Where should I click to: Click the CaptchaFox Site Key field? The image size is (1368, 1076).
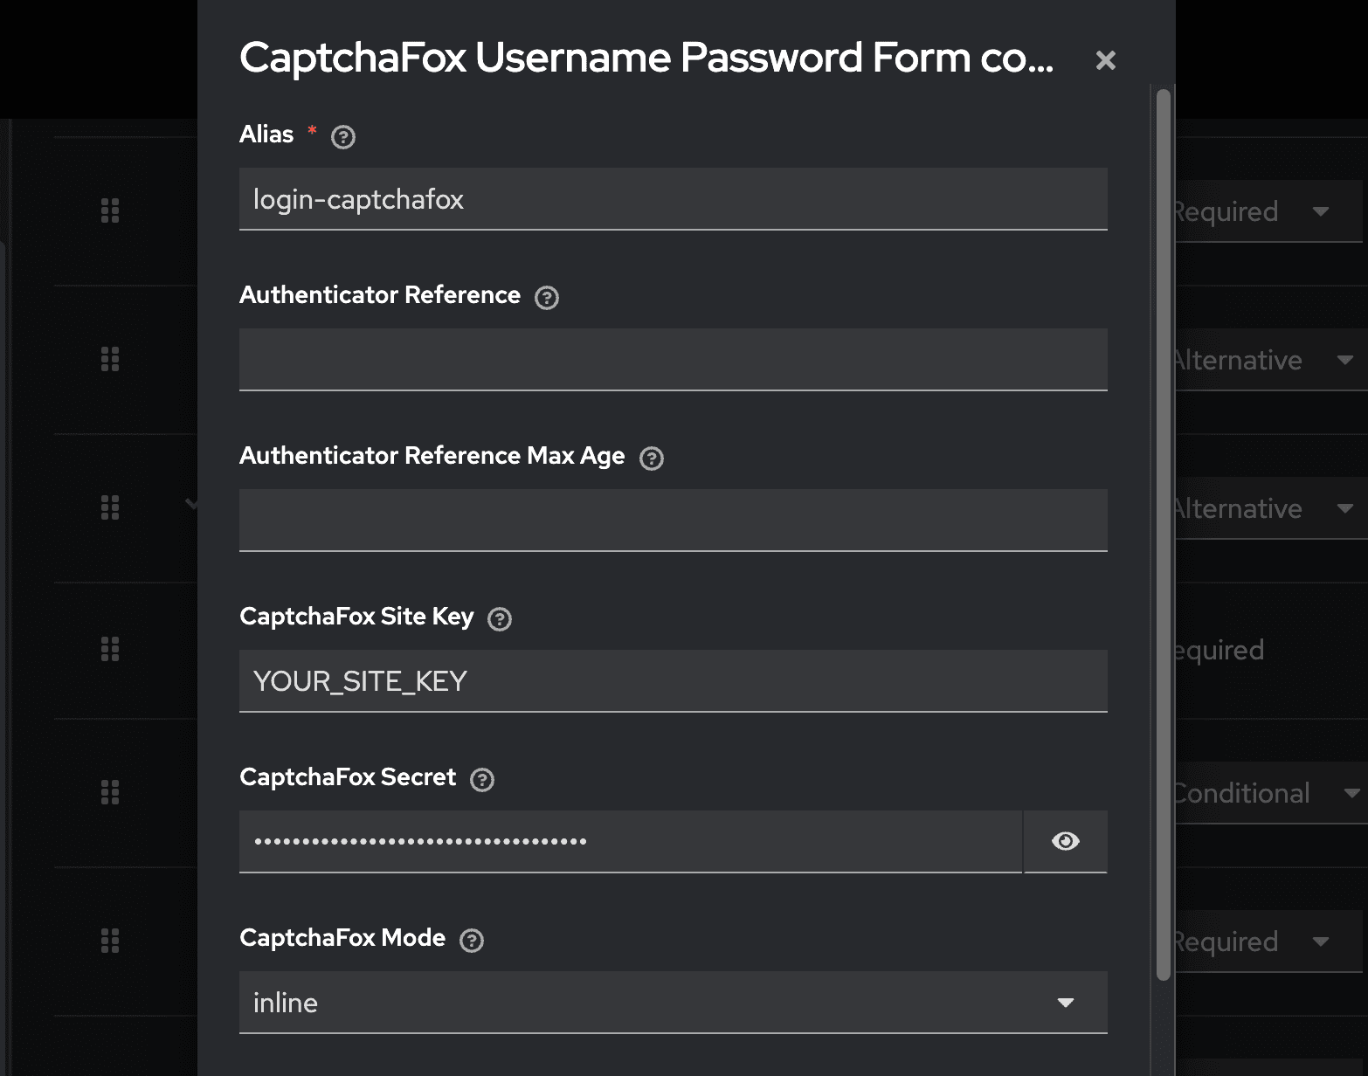tap(673, 681)
